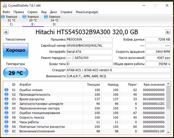174x138 pixels.
Task: Click status orb for Включения/отключения row
Action: point(6,131)
